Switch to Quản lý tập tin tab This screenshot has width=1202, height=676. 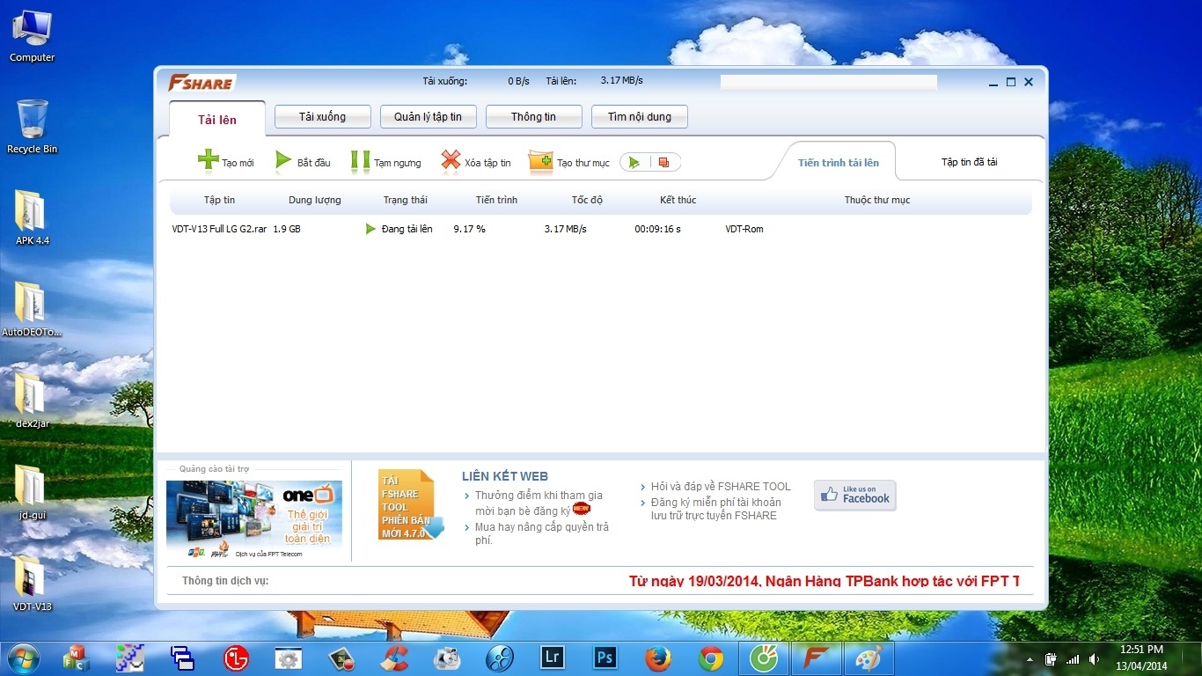[428, 116]
